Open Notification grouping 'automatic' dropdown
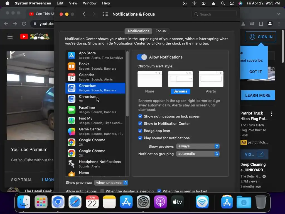 pyautogui.click(x=198, y=154)
